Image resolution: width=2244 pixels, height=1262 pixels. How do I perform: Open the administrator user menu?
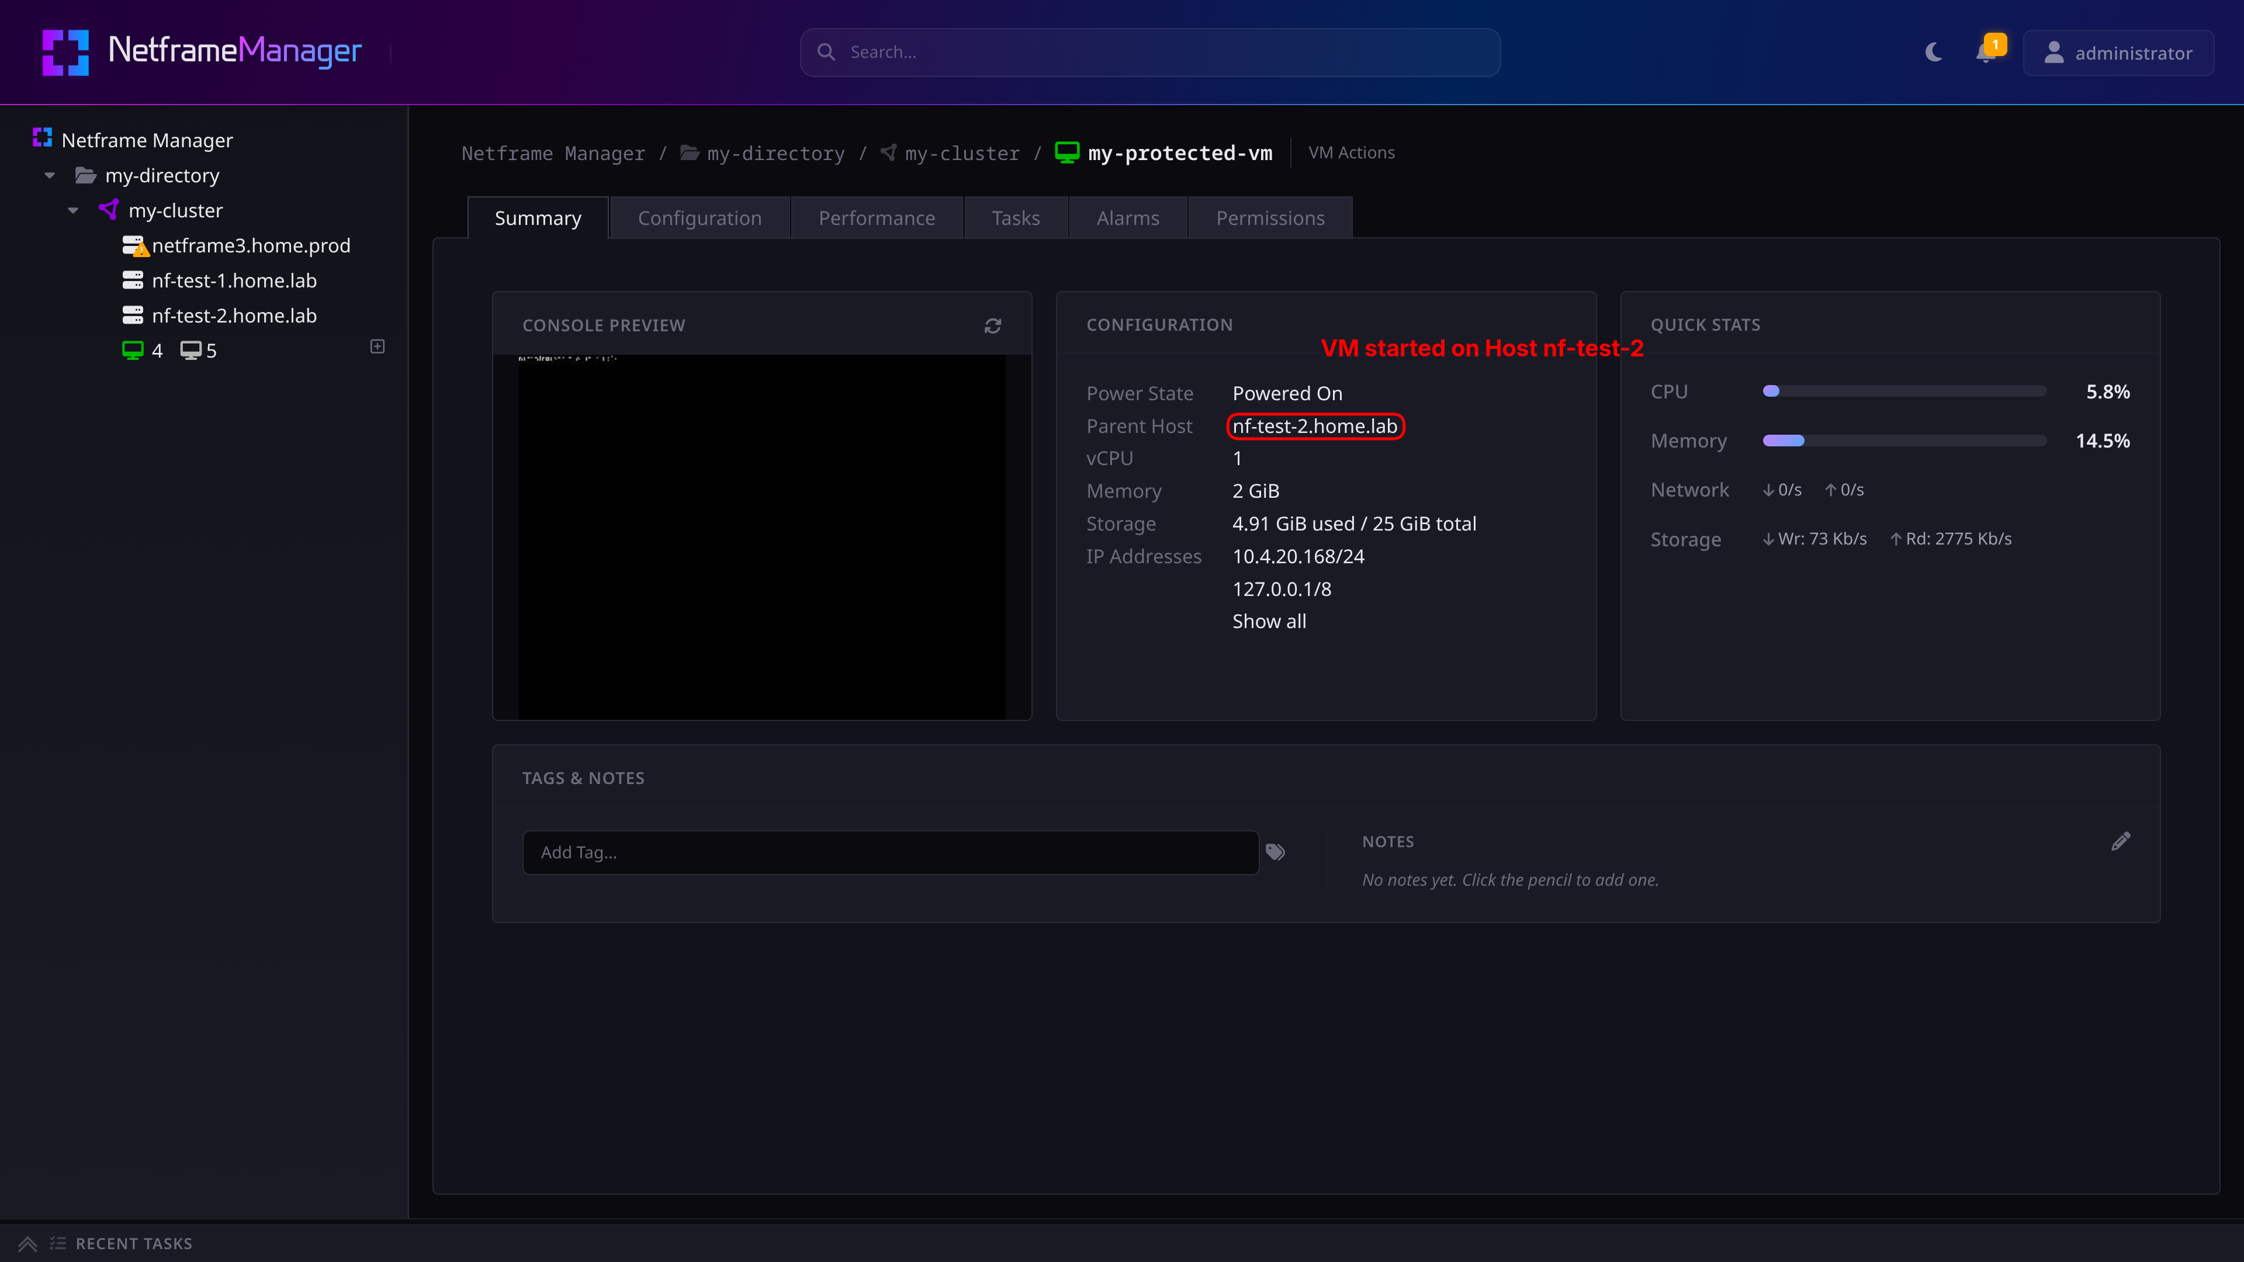(2118, 53)
